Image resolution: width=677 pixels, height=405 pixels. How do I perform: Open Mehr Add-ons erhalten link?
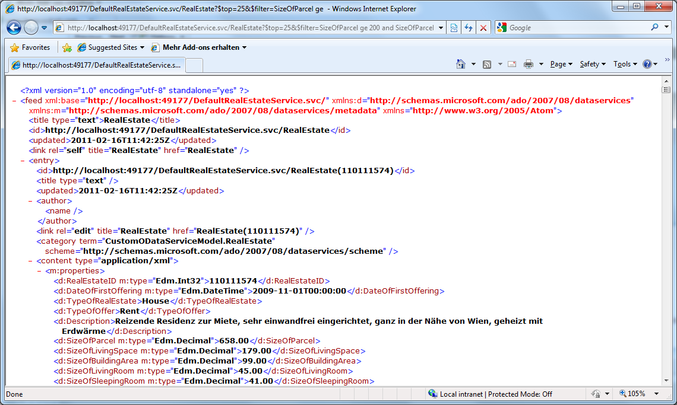(x=199, y=47)
